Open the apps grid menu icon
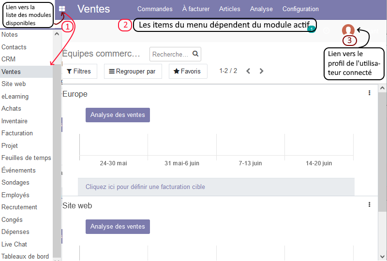 point(62,9)
